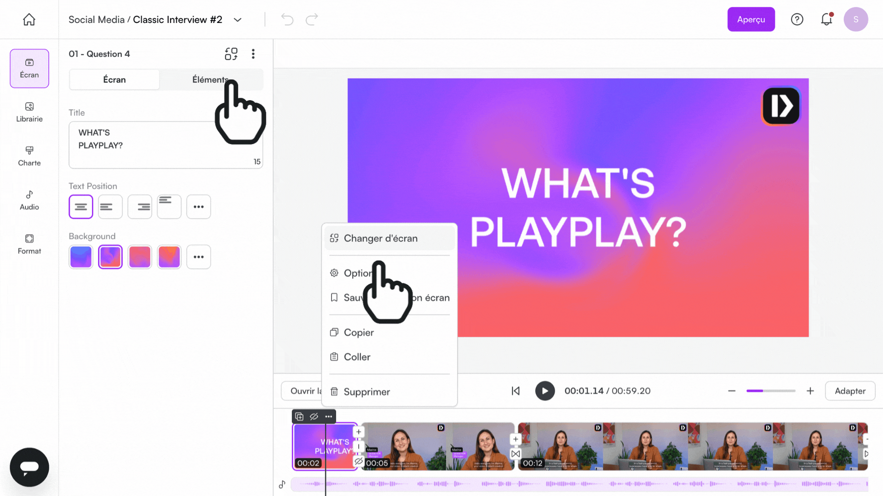Open the three-dot menu for Question 4
Screen dimensions: 883x496
(x=253, y=54)
